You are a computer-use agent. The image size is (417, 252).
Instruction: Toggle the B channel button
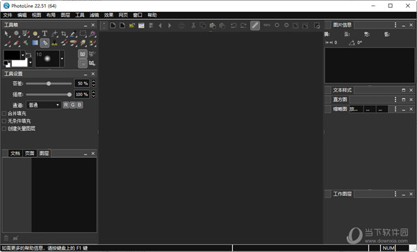79,105
